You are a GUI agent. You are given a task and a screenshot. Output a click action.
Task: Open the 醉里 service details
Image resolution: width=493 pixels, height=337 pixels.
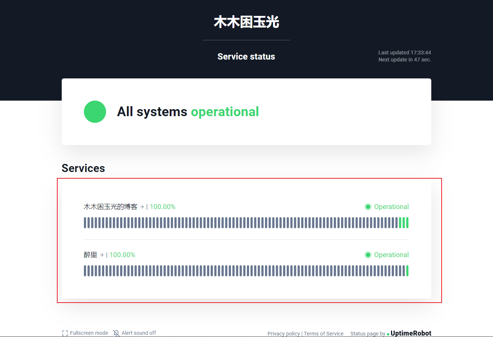(91, 255)
